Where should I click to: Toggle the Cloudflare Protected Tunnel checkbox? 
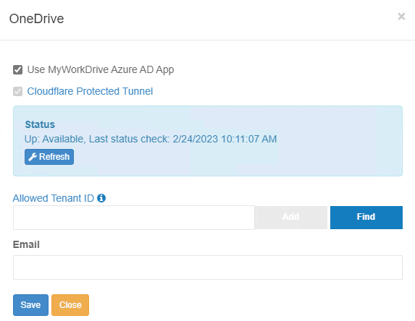17,91
